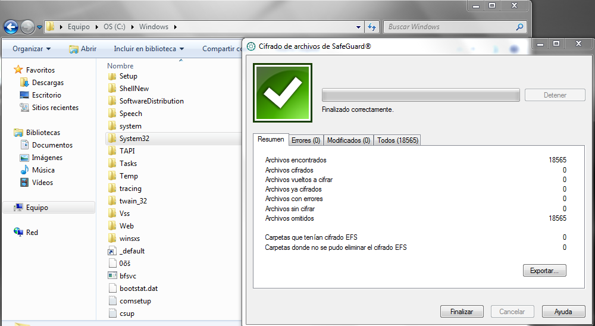Click the Vídeos library icon

pyautogui.click(x=24, y=183)
